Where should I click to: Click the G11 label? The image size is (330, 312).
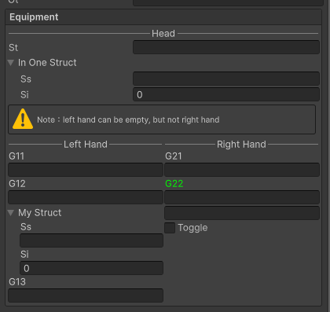16,156
